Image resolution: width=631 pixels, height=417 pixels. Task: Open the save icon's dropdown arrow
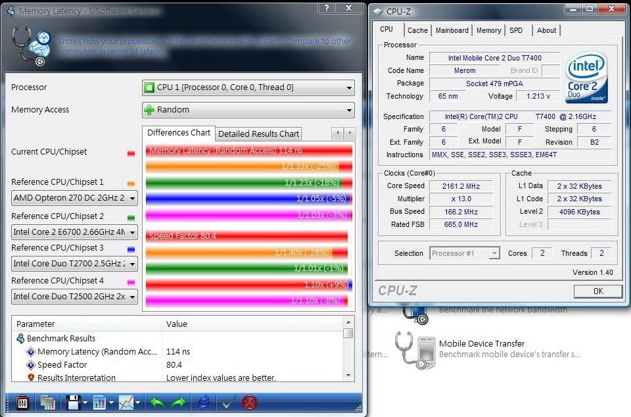pos(85,403)
